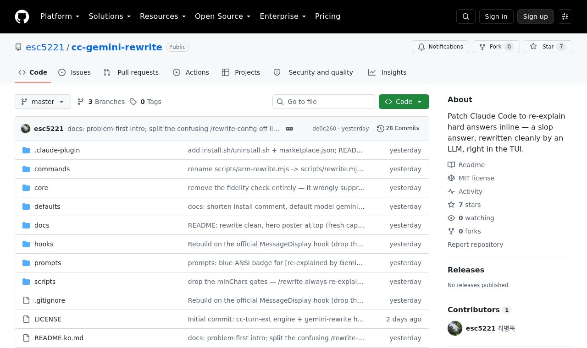Screen dimensions: 587x348
Task: Open the Platform dropdown menu
Action: tap(60, 16)
